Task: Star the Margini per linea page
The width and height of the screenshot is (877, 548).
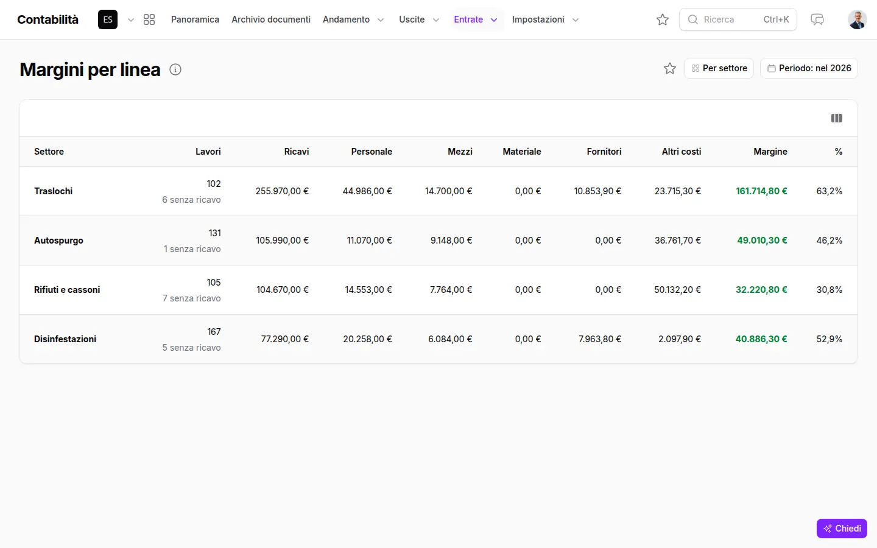Action: [x=670, y=68]
